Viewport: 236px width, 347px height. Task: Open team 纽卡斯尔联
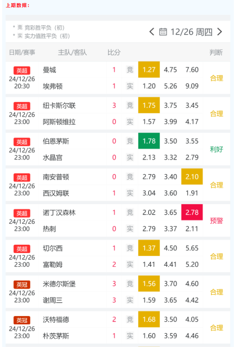[59, 105]
